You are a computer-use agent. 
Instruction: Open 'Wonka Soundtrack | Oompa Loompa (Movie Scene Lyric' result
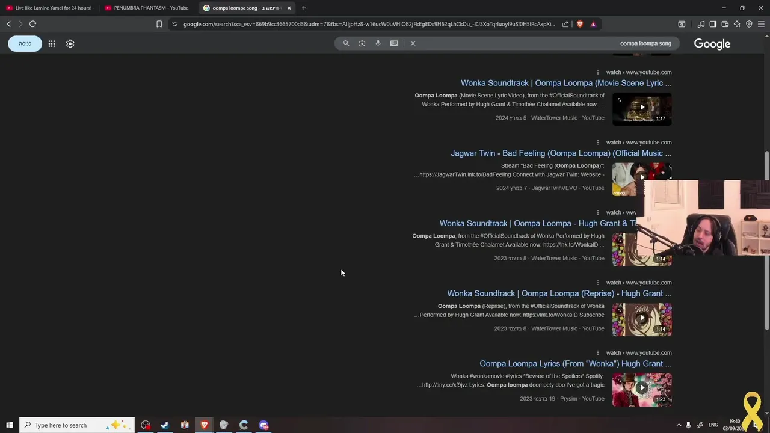pyautogui.click(x=566, y=83)
